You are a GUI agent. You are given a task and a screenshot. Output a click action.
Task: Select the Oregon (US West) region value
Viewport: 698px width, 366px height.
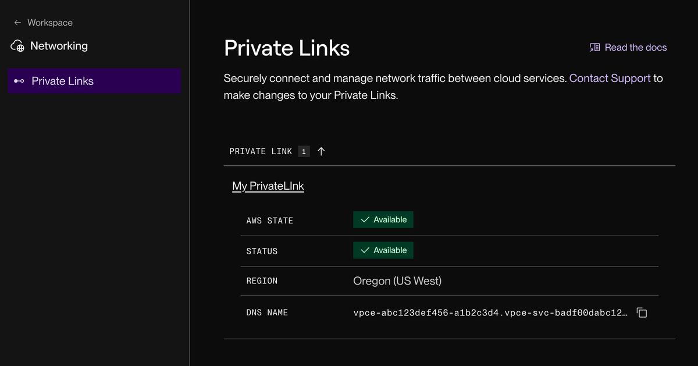coord(397,280)
